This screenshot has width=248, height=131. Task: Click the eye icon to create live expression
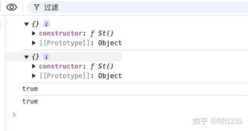point(12,7)
